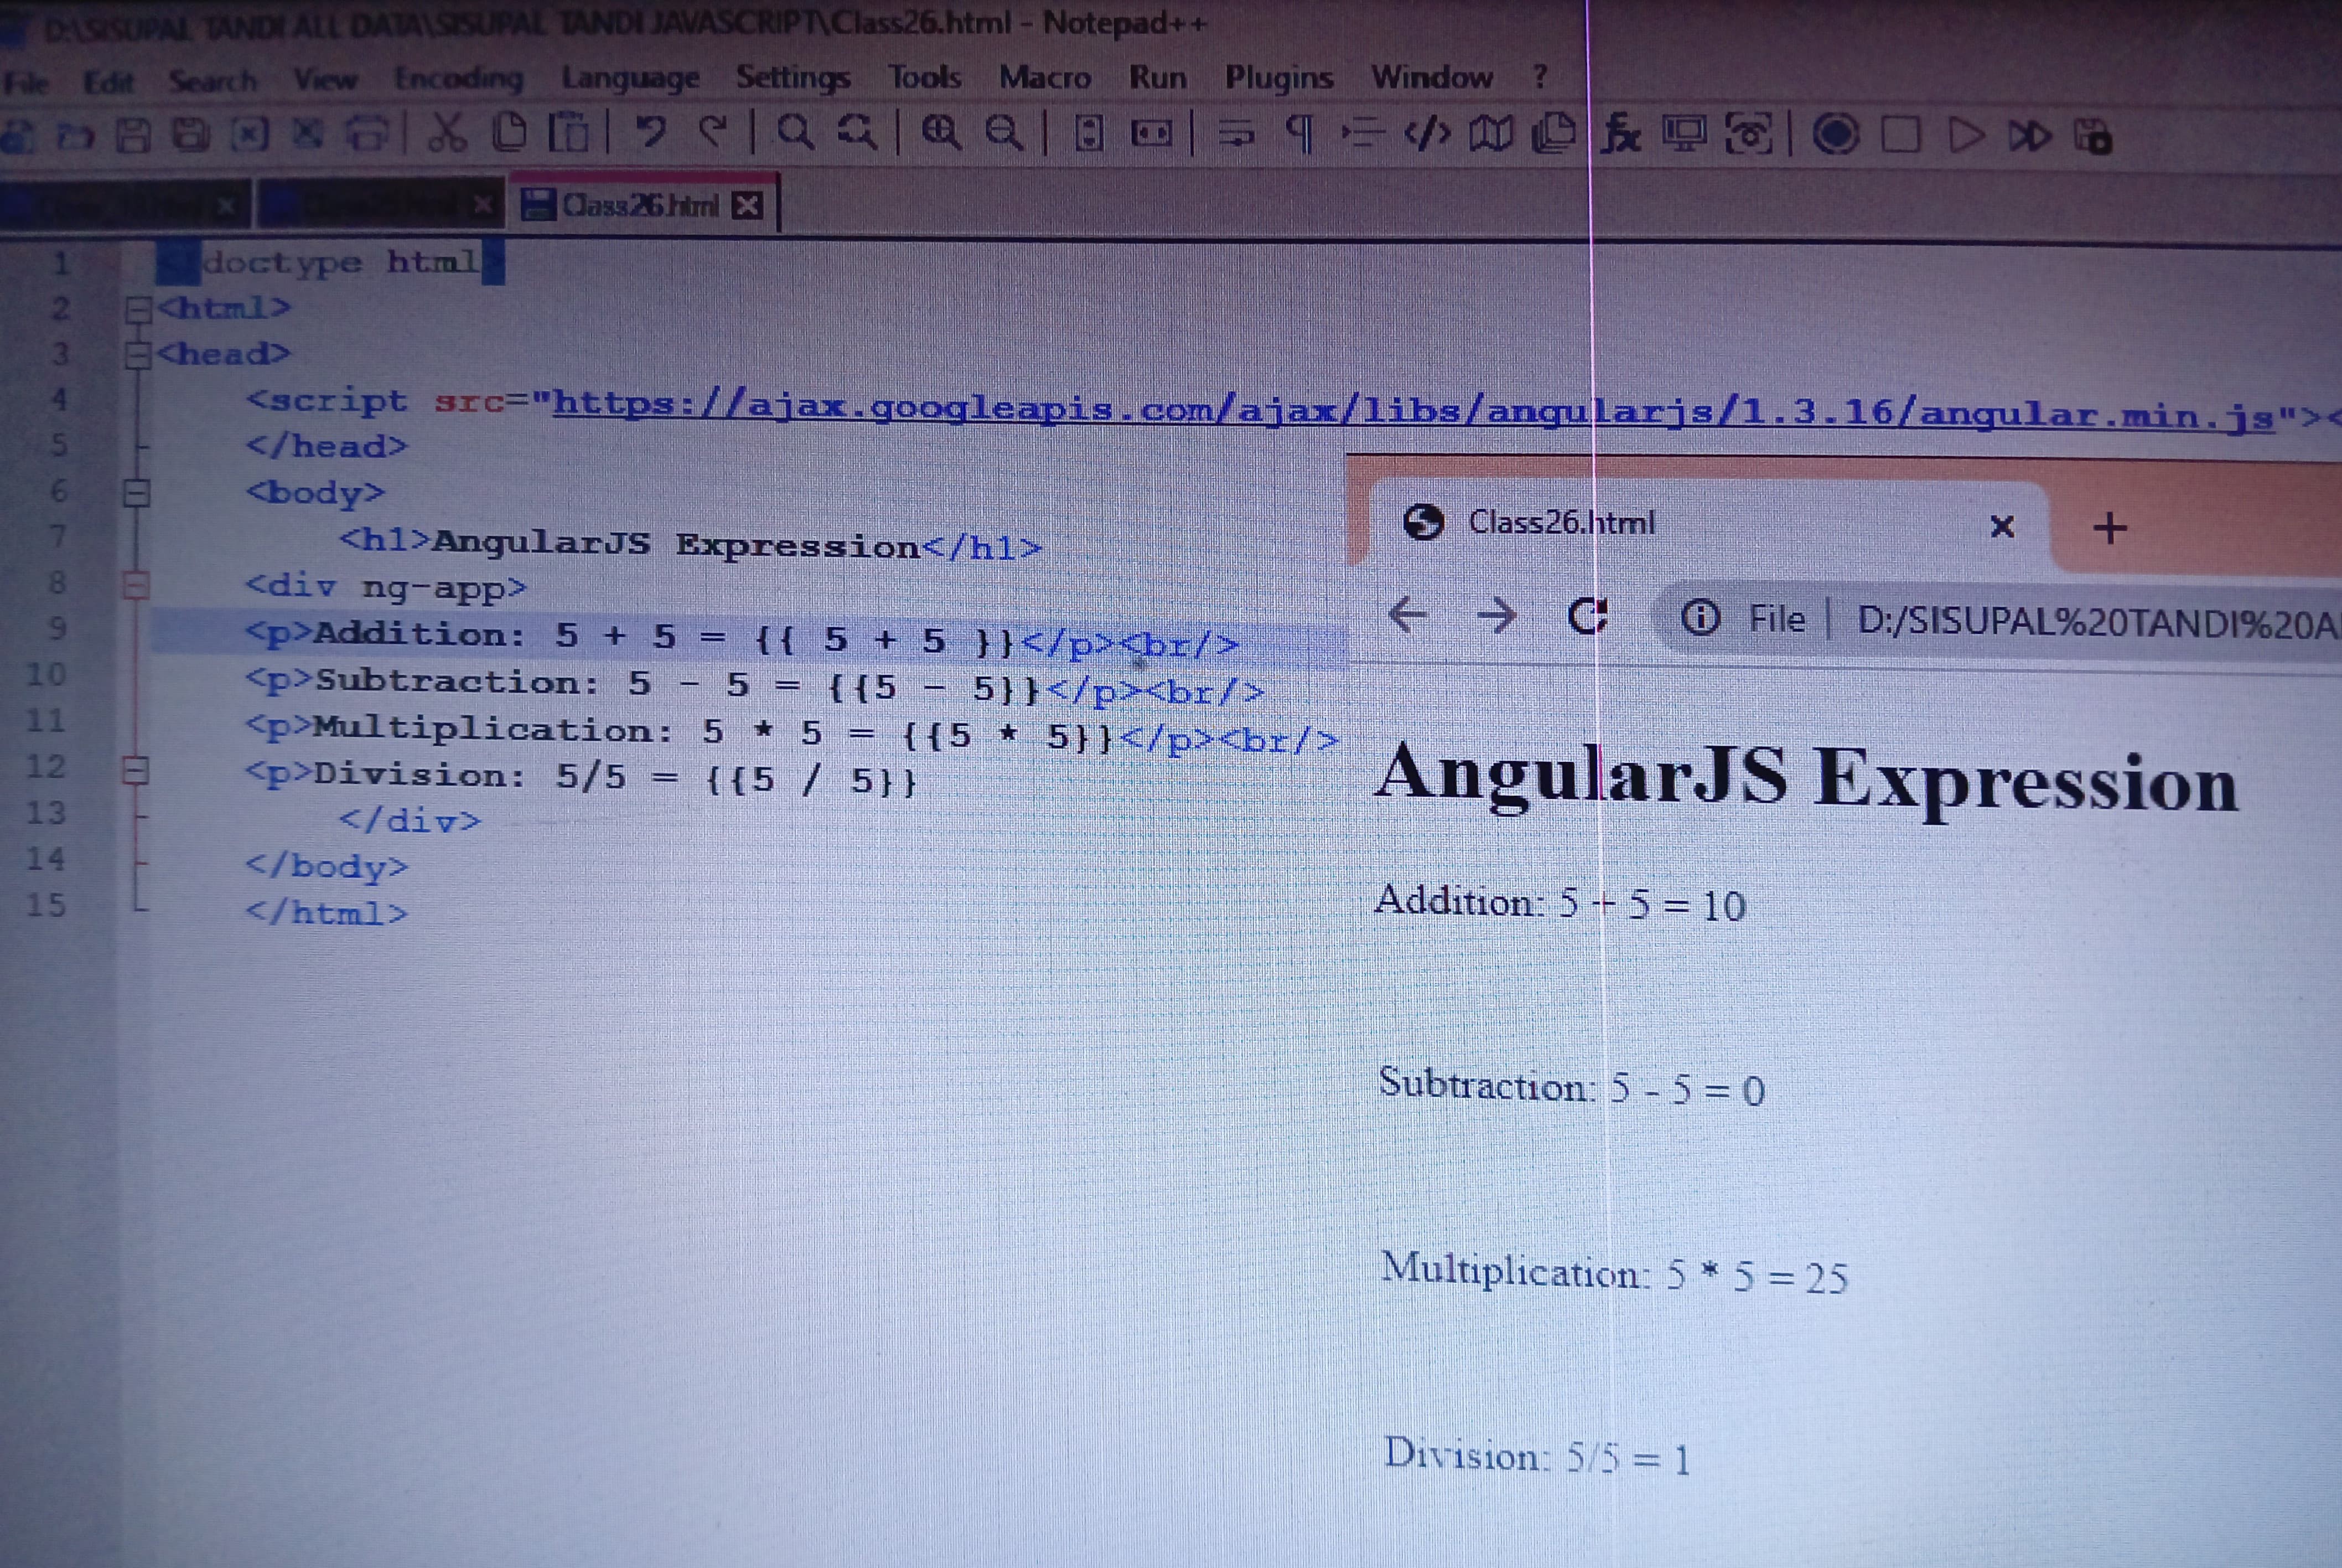The image size is (2342, 1568).
Task: Click the Cut scissors toolbar icon
Action: tap(447, 133)
